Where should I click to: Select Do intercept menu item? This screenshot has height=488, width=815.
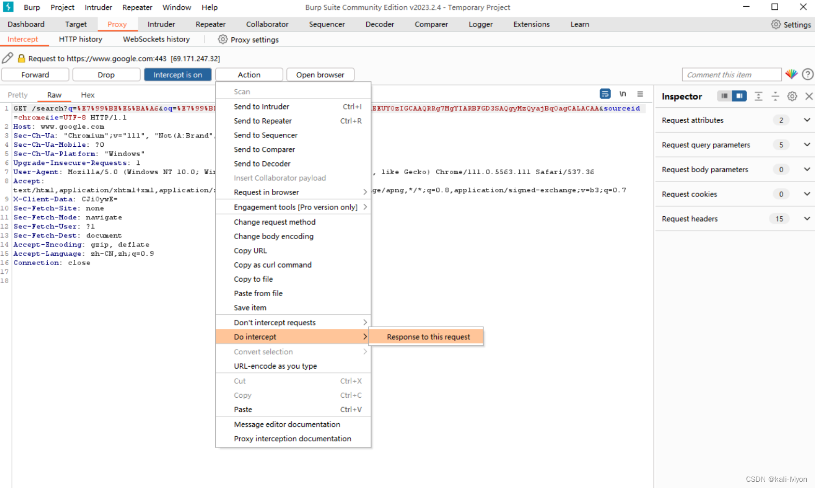(293, 337)
